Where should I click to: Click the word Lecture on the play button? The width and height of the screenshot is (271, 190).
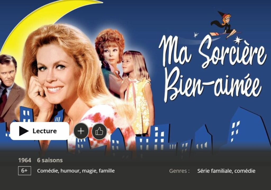44,131
